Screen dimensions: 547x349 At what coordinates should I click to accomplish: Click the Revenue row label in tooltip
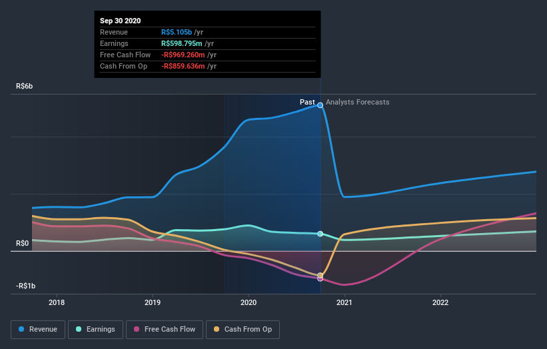tap(114, 32)
